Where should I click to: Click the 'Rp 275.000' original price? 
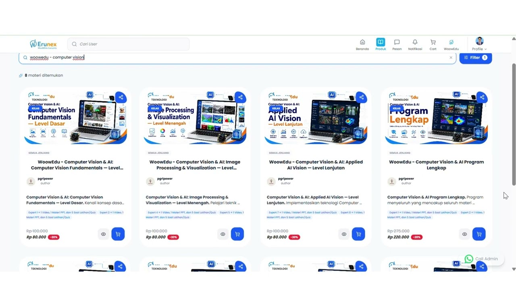(x=398, y=231)
